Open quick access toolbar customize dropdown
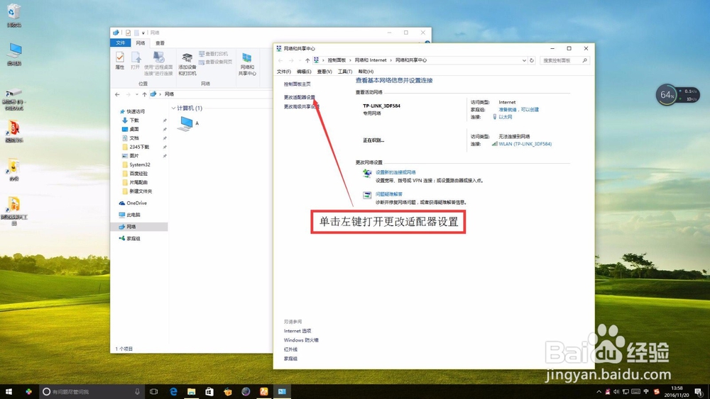The height and width of the screenshot is (399, 710). [x=143, y=33]
